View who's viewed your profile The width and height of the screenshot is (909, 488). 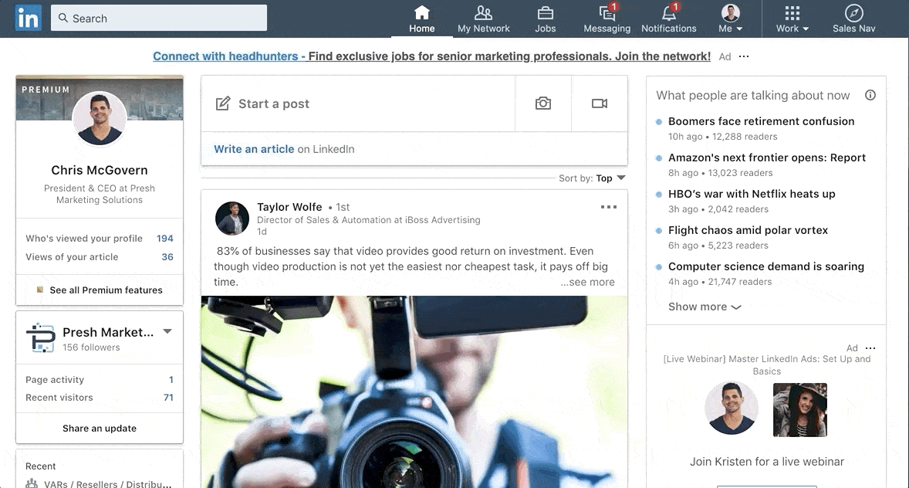click(99, 239)
